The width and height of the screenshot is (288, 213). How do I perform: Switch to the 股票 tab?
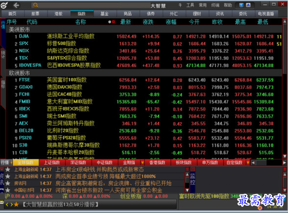36,14
